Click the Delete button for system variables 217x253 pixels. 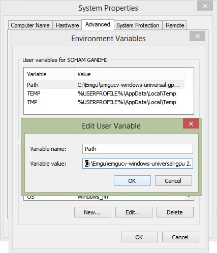(x=175, y=212)
